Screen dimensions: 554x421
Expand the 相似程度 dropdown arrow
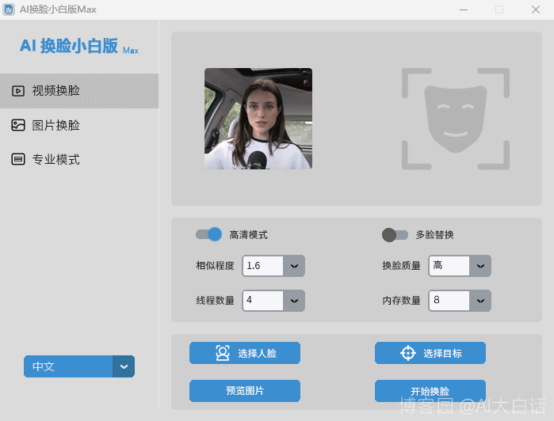(294, 266)
